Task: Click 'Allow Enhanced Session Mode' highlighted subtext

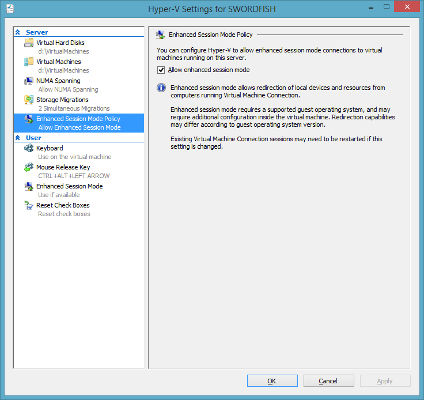Action: (79, 127)
